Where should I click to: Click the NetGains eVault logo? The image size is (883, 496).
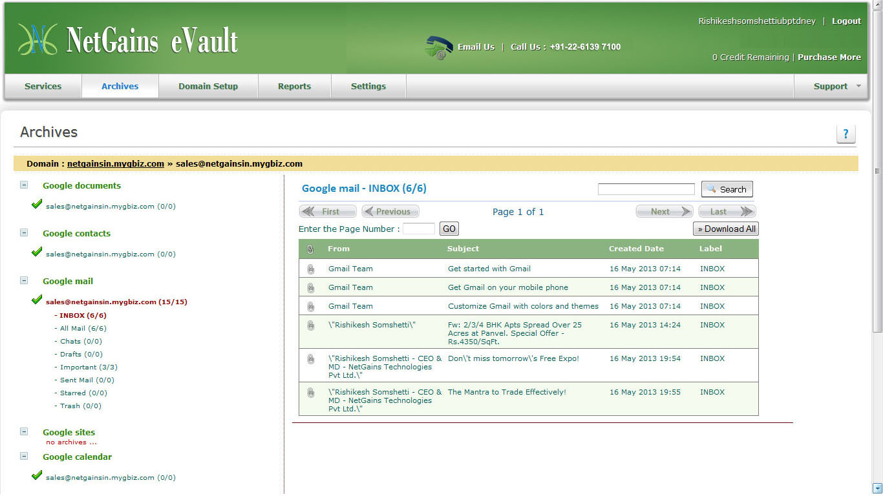128,40
